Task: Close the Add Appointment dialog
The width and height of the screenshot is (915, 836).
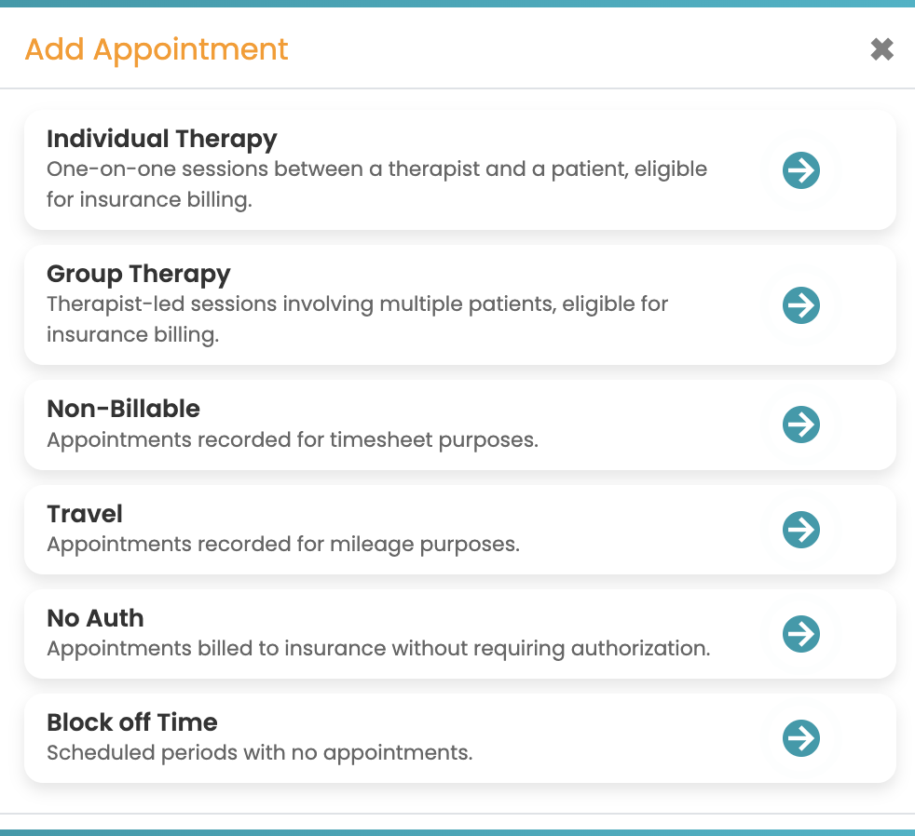Action: pos(881,49)
